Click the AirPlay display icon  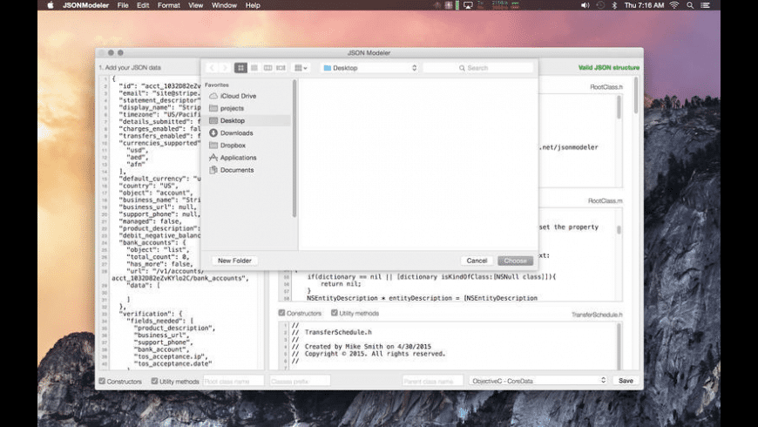point(468,5)
